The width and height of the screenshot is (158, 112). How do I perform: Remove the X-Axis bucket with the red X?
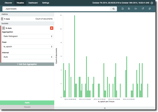[x=52, y=28]
